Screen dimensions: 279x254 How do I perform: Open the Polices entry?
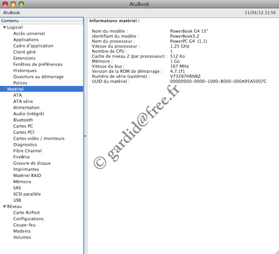20,83
